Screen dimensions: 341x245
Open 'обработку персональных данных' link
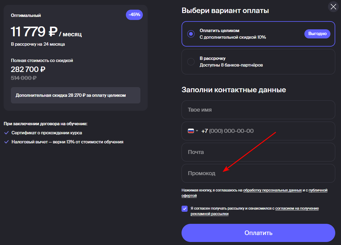(x=272, y=190)
